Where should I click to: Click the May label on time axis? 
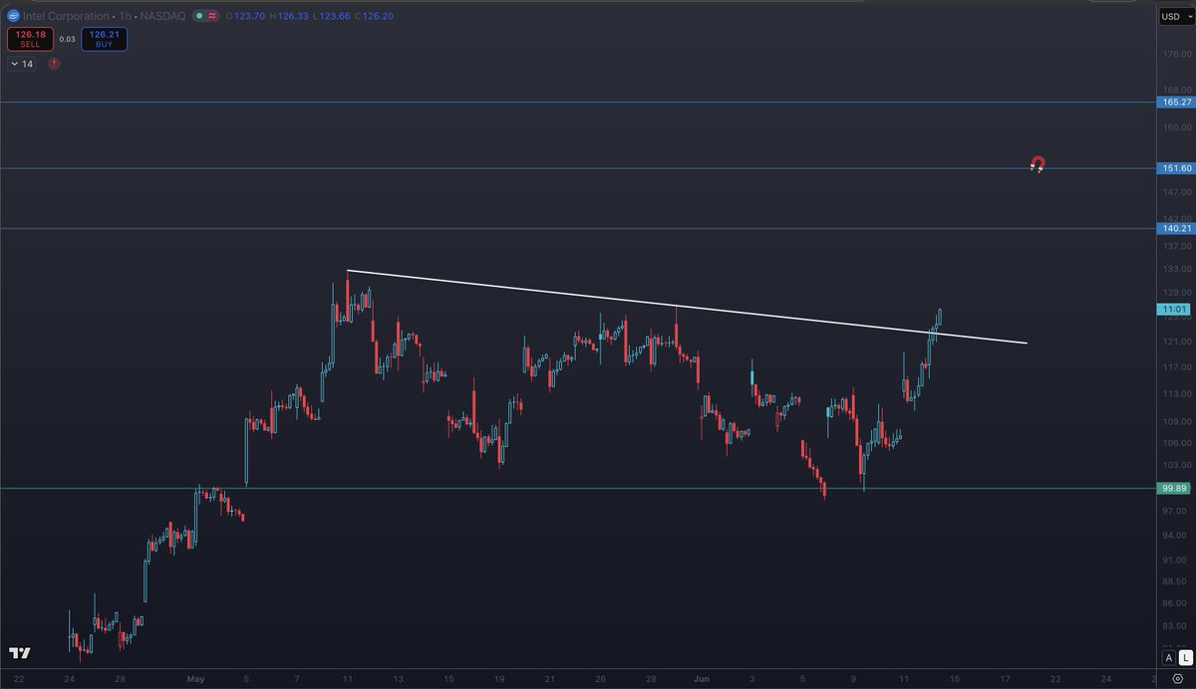(x=195, y=679)
